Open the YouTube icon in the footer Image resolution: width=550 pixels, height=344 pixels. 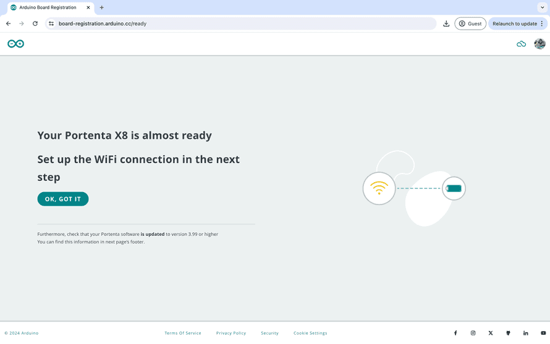tap(543, 333)
